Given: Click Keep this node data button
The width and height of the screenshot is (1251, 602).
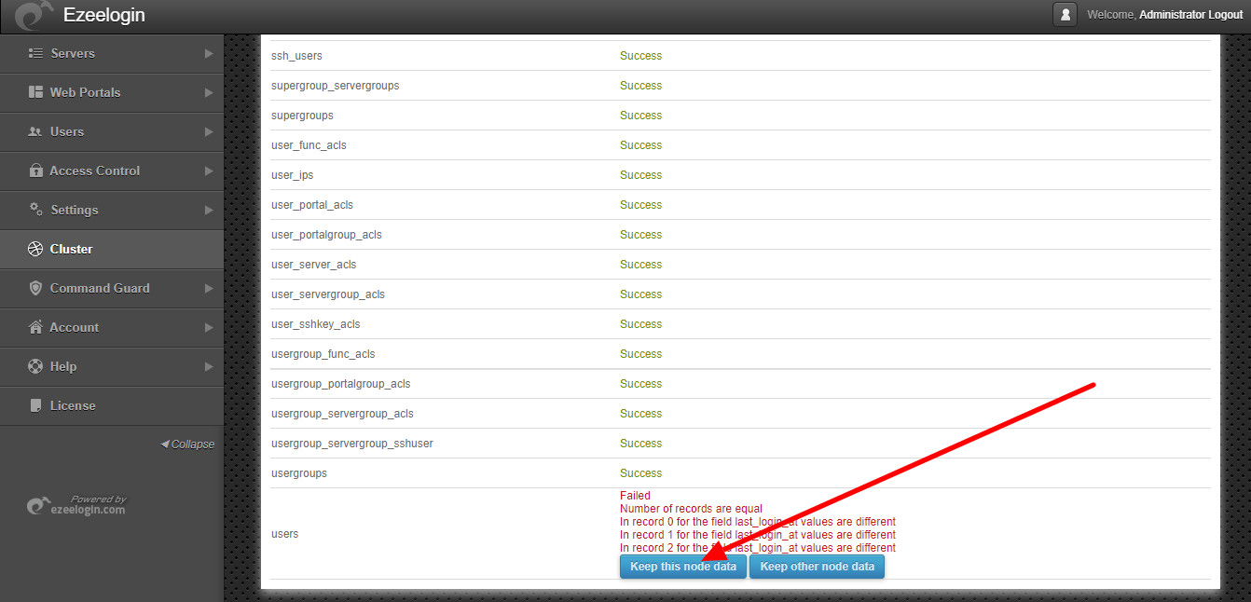Looking at the screenshot, I should point(683,567).
